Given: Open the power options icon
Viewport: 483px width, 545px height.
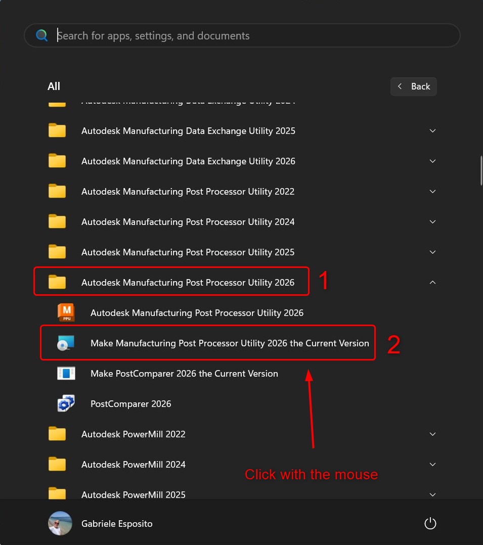Looking at the screenshot, I should pyautogui.click(x=429, y=523).
